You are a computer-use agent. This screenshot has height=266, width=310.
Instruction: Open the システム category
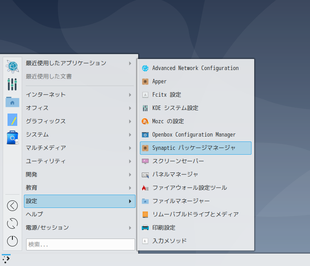[x=80, y=135]
